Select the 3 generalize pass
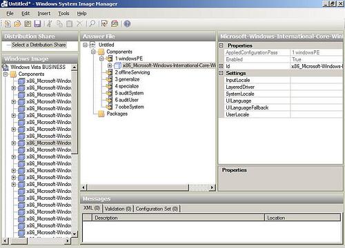 click(x=127, y=79)
